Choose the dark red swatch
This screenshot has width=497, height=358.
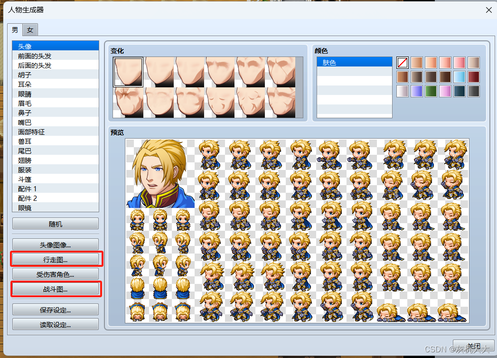coord(474,77)
